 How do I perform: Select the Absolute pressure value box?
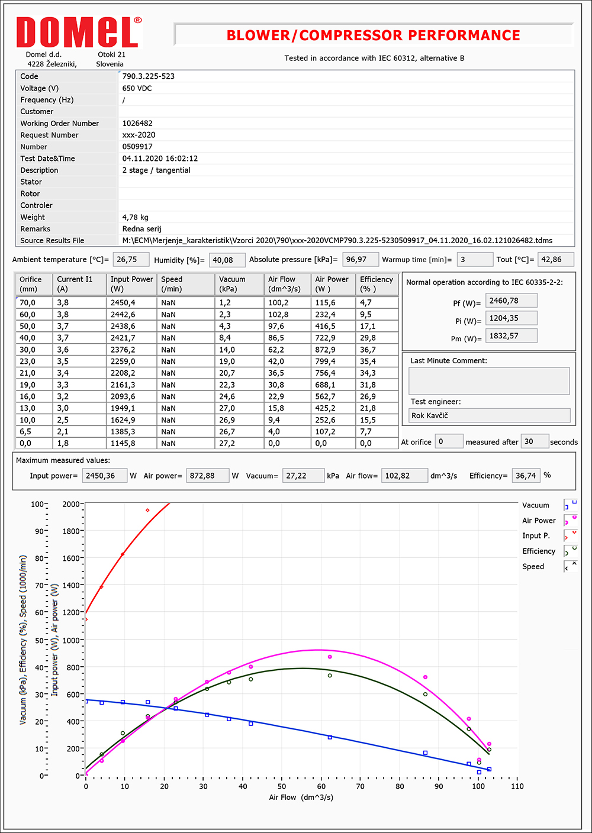point(360,260)
